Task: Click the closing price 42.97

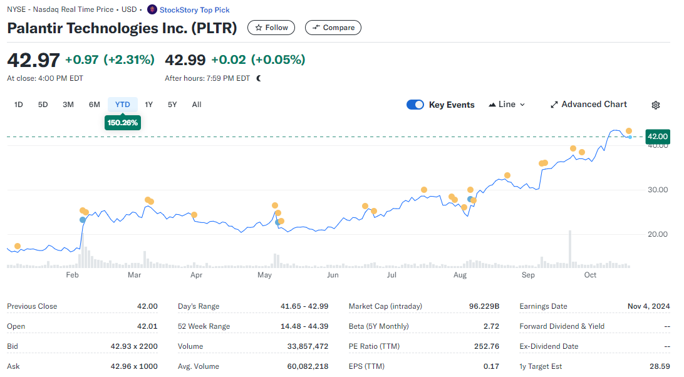Action: 33,60
